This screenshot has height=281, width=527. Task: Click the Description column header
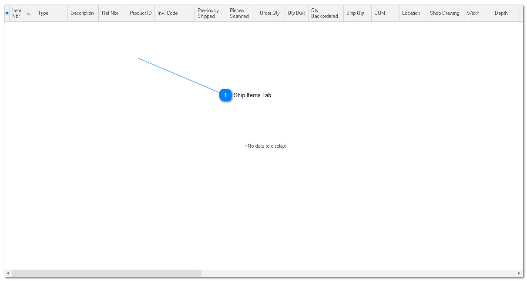83,13
